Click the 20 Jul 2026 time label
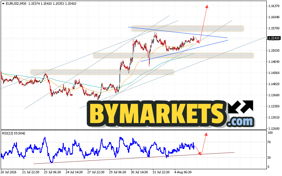 8,172
